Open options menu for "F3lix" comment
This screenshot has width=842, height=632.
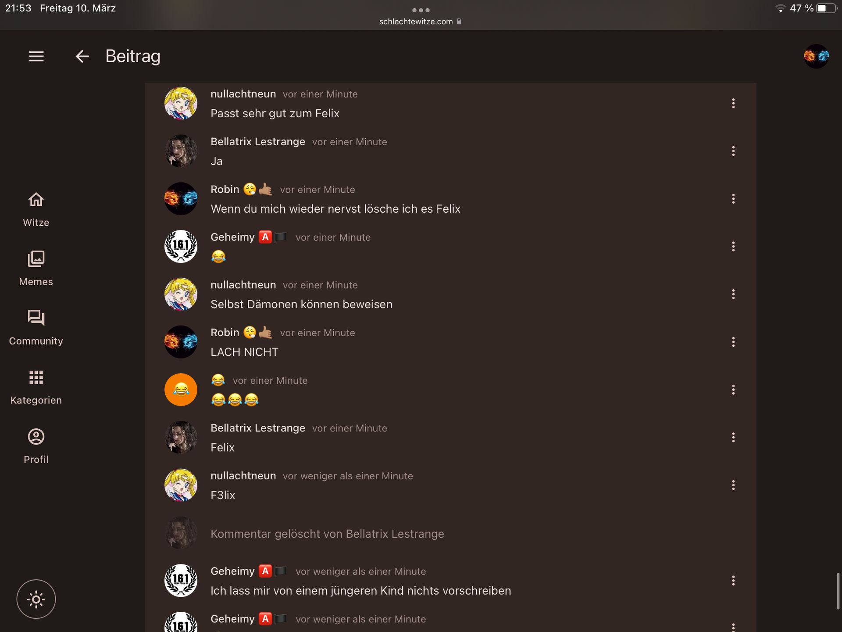click(x=733, y=485)
